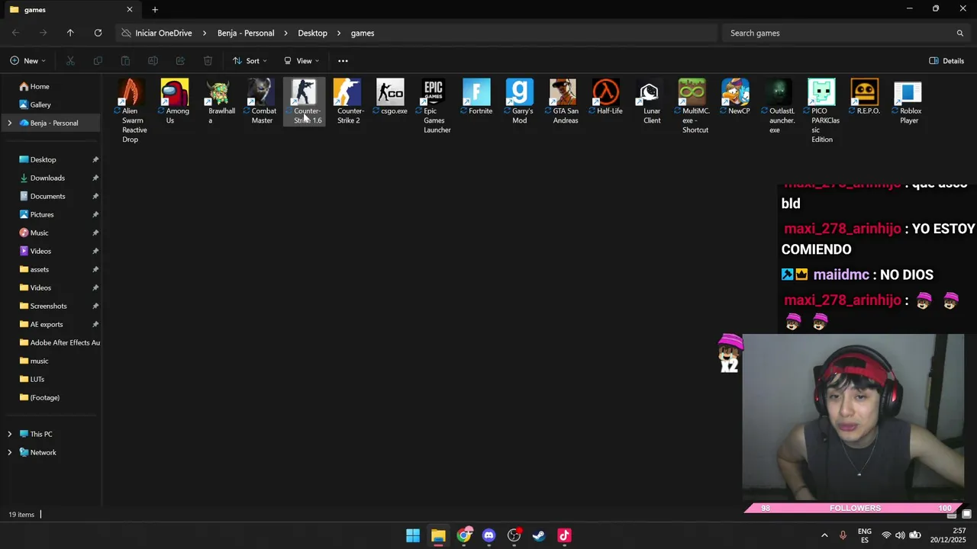Open Steam from the taskbar
The height and width of the screenshot is (549, 977).
(x=539, y=535)
